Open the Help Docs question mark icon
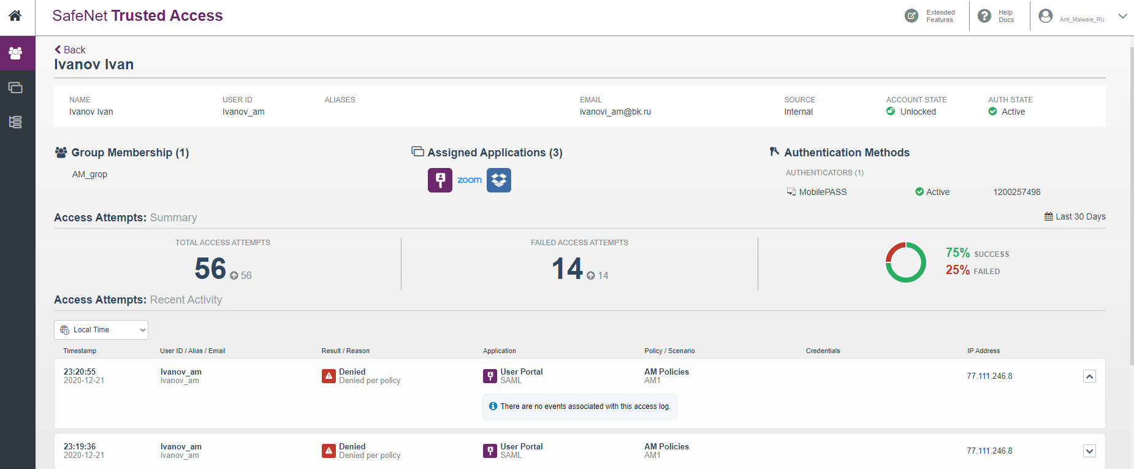 pos(984,16)
